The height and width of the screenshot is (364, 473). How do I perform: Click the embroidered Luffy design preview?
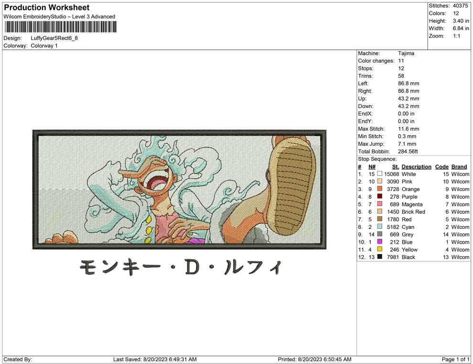click(179, 189)
